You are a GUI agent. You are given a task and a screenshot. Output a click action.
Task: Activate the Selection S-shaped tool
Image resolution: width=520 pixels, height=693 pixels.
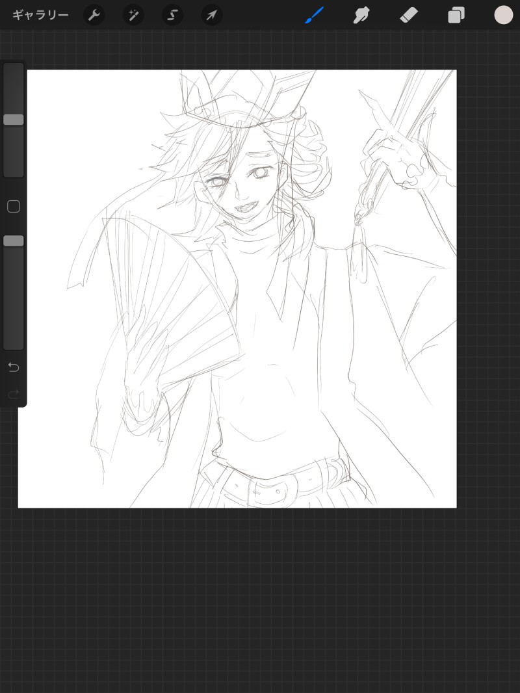172,16
